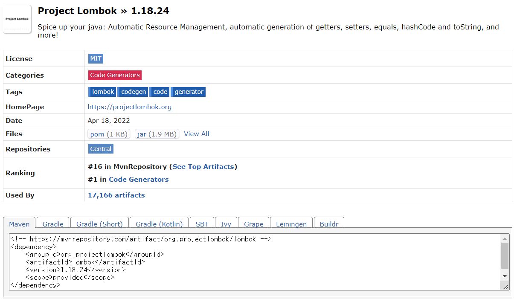The height and width of the screenshot is (299, 514).
Task: Click the License row label
Action: [19, 59]
